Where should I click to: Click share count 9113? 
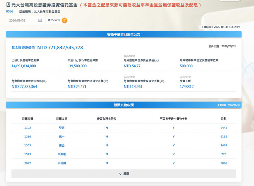(224, 136)
